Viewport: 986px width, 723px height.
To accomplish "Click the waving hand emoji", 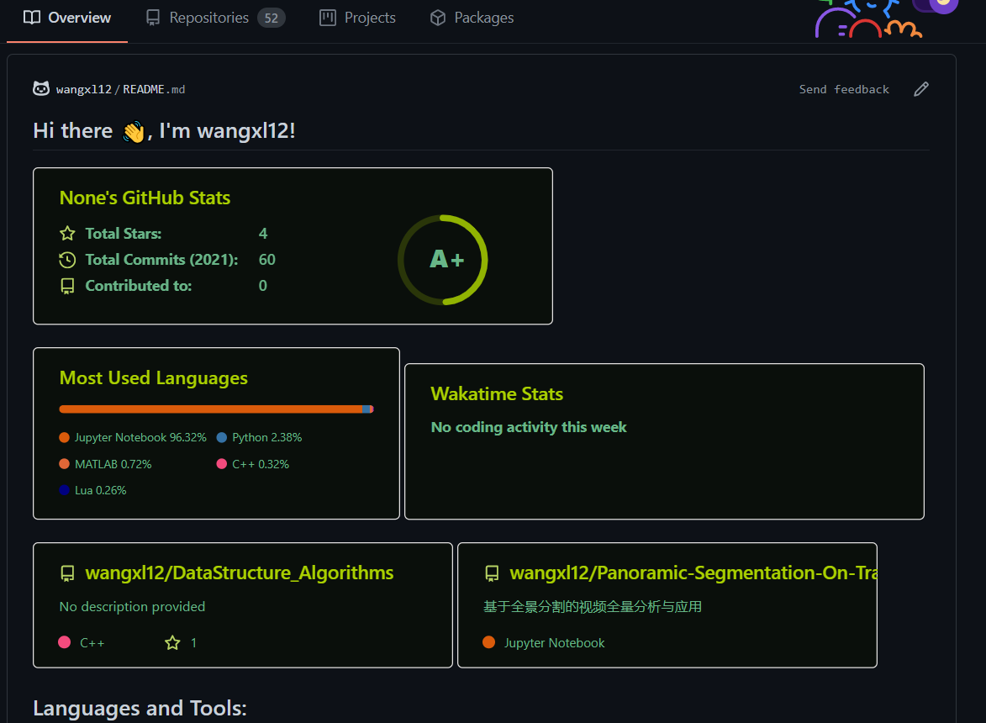I will click(134, 132).
